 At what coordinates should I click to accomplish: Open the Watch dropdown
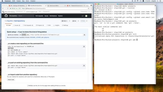point(64,21)
